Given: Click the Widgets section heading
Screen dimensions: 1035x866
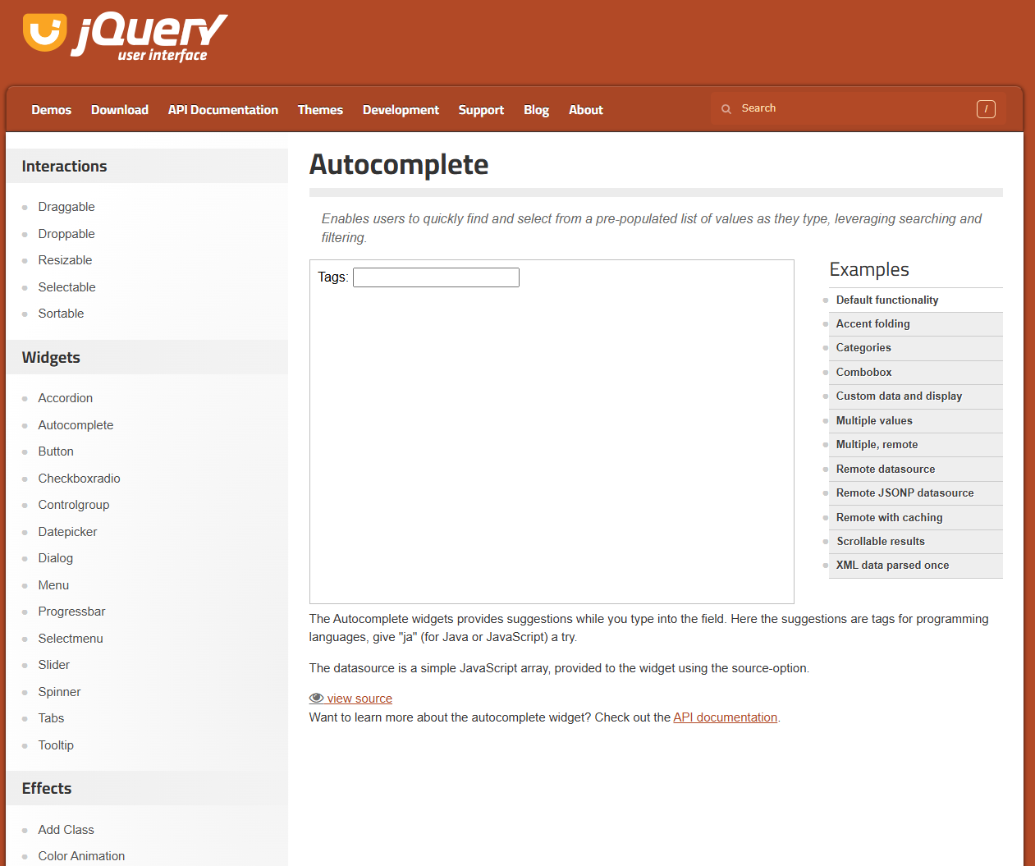Looking at the screenshot, I should (x=51, y=358).
